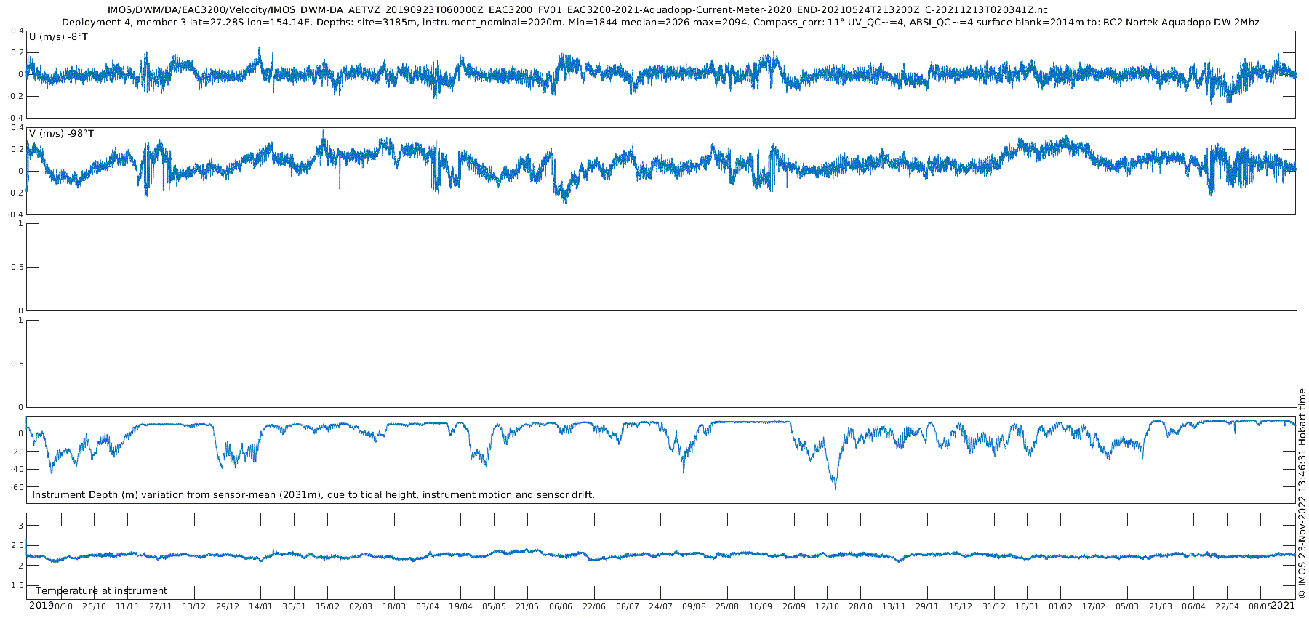Click the '20' tick on depth axis
Screen dimensions: 1309x618
click(18, 452)
